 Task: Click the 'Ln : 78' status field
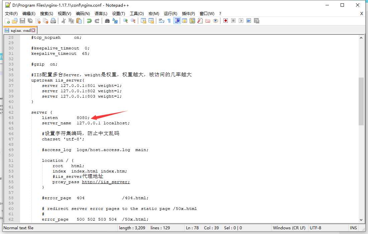[x=192, y=228]
